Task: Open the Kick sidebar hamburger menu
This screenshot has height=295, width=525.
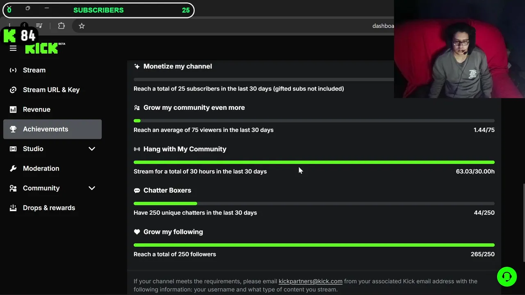Action: (x=13, y=49)
